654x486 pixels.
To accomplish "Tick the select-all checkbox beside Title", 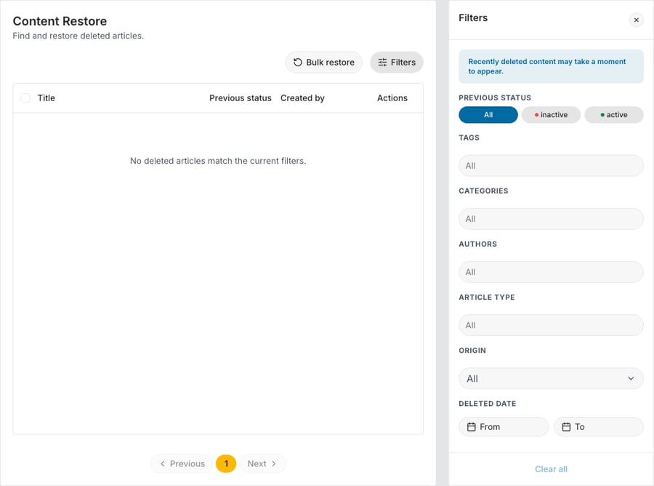I will pos(25,97).
